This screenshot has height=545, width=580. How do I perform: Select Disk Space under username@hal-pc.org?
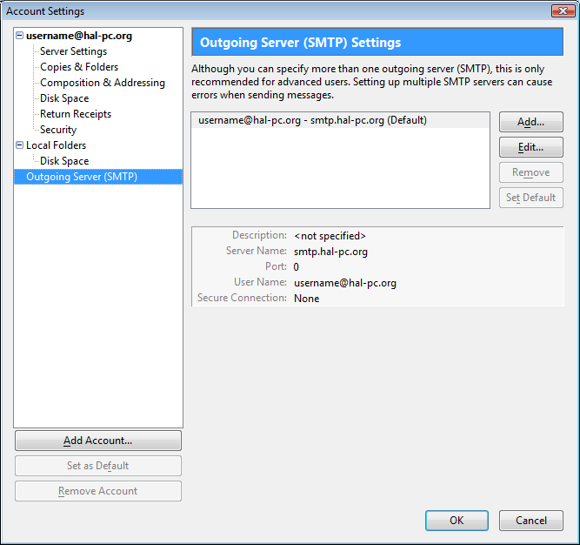[64, 98]
